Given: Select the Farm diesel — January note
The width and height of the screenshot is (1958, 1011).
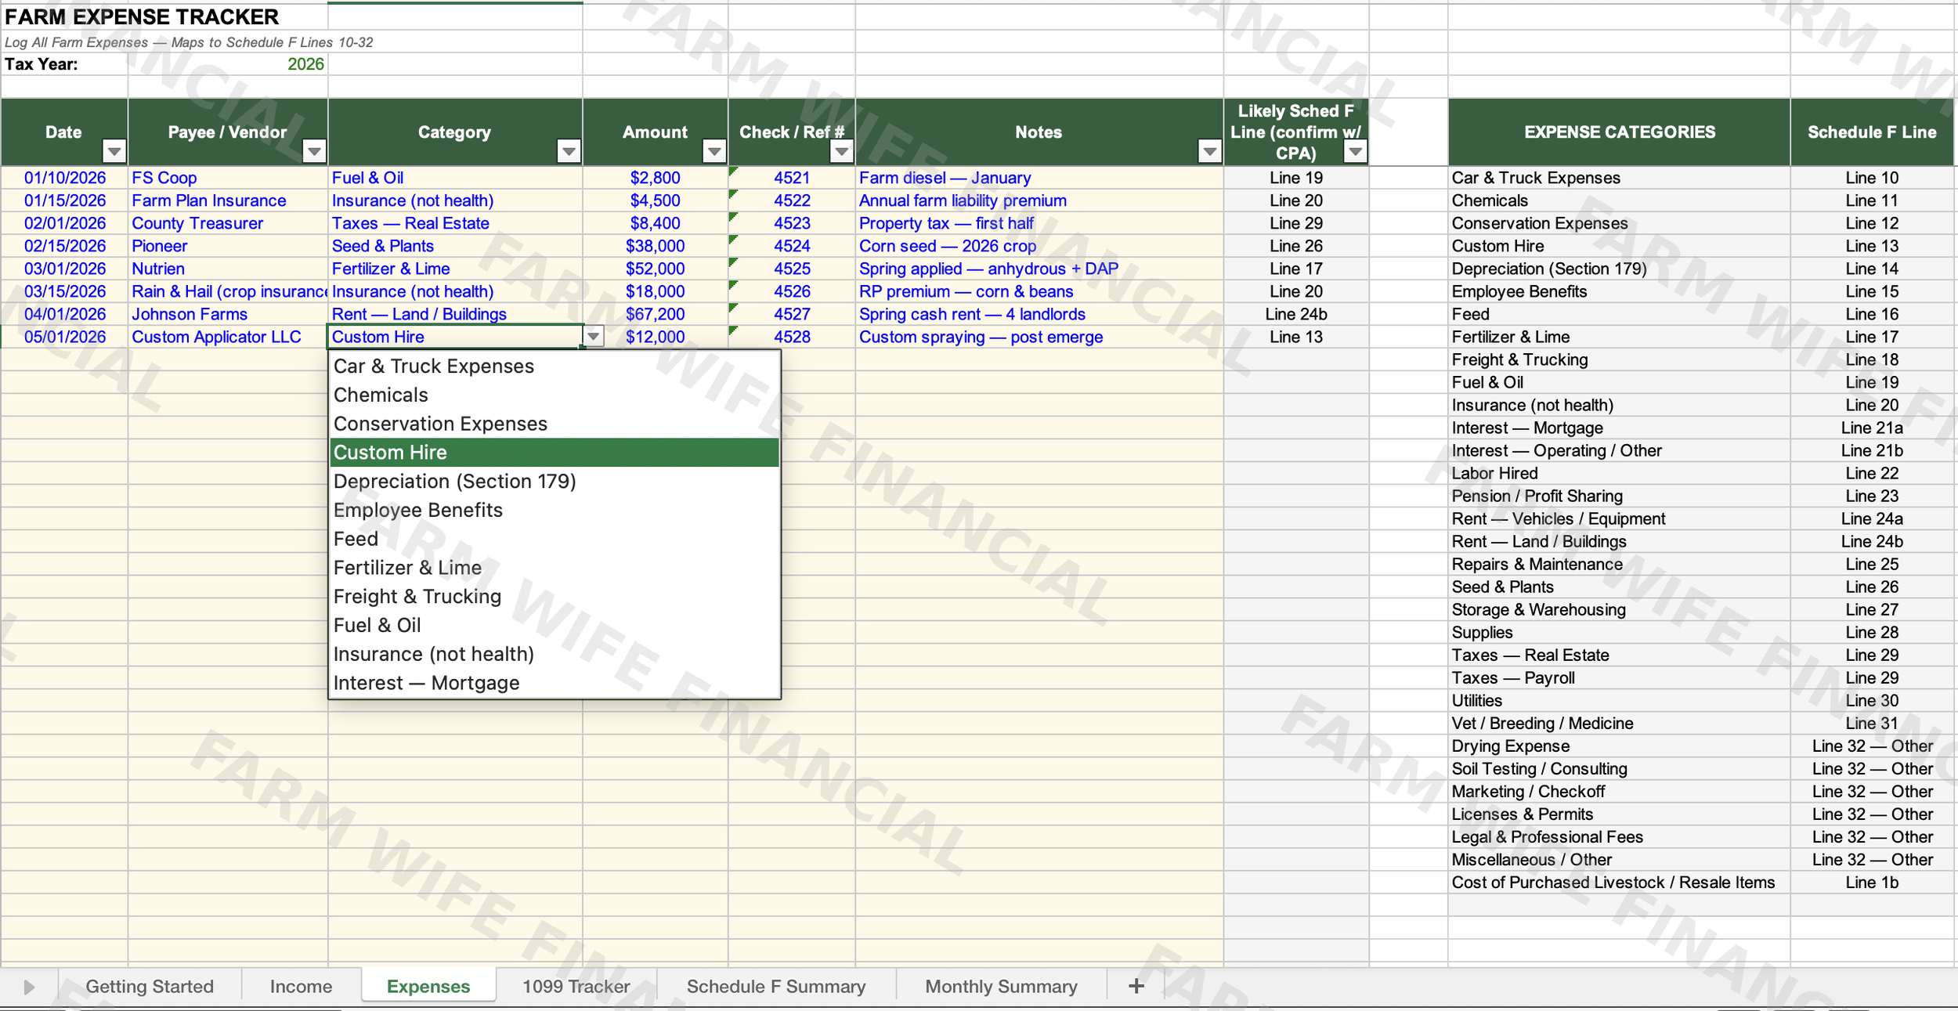Looking at the screenshot, I should coord(1039,178).
